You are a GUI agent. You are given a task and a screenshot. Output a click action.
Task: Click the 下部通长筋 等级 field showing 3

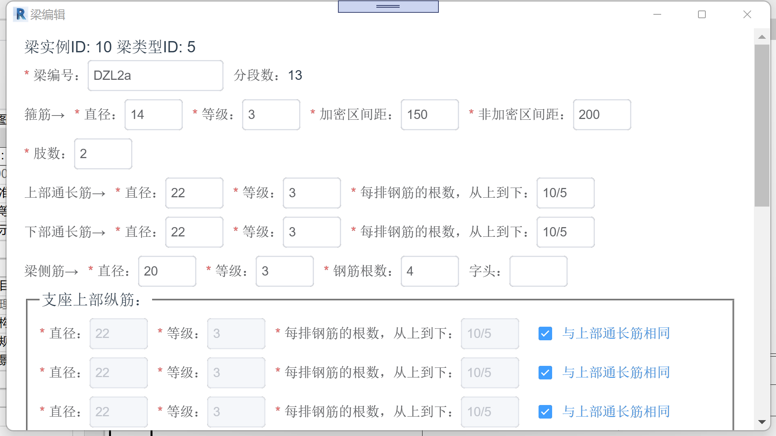click(x=312, y=232)
